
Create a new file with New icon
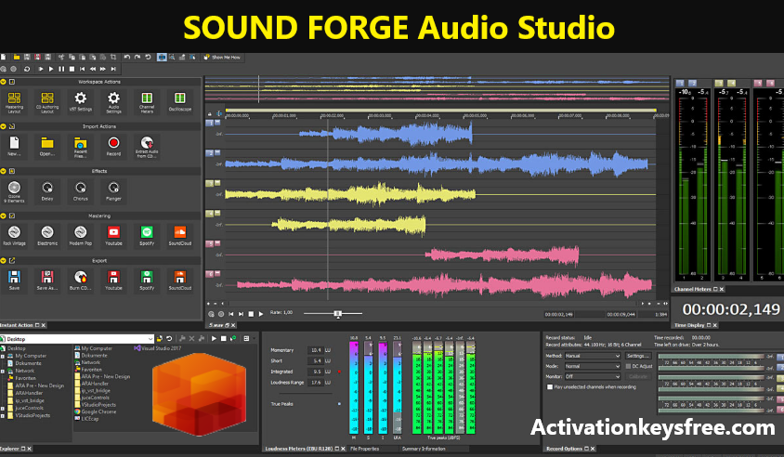coord(14,146)
